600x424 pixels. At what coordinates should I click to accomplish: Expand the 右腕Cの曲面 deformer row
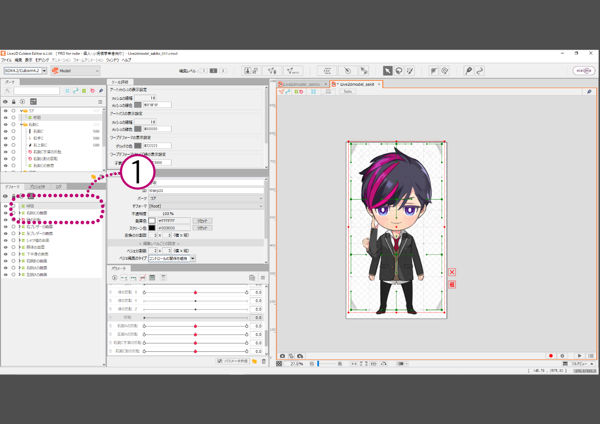click(x=19, y=213)
